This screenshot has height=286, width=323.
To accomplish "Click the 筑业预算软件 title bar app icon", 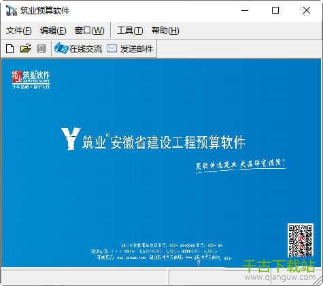I will (x=12, y=10).
